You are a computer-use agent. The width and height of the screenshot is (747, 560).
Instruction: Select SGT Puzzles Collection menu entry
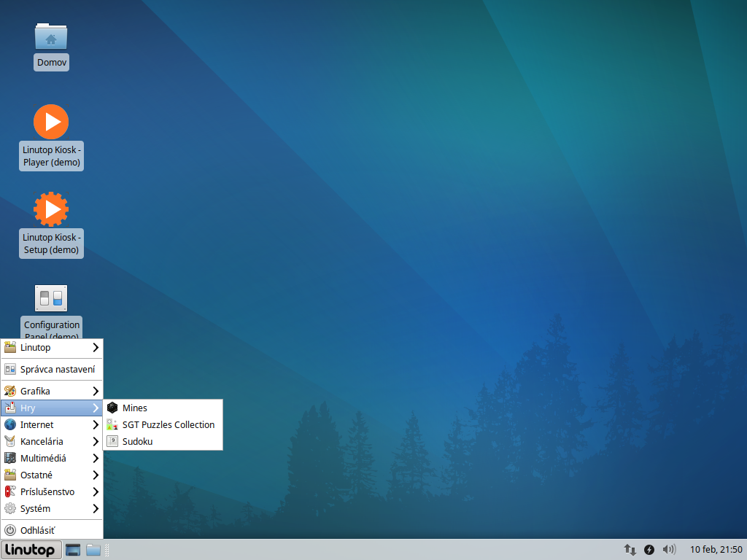(163, 424)
